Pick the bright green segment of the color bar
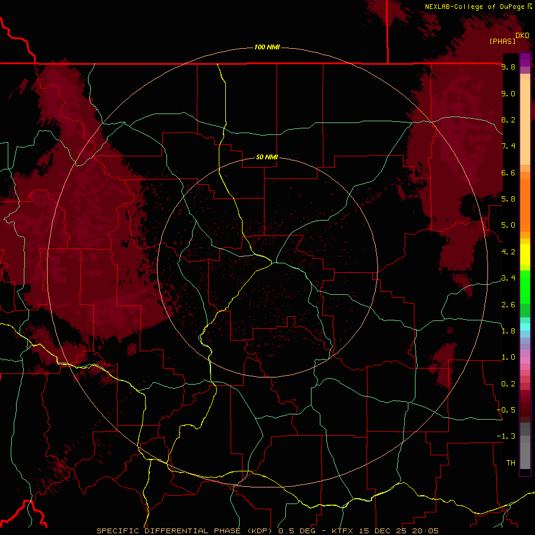 pyautogui.click(x=525, y=287)
